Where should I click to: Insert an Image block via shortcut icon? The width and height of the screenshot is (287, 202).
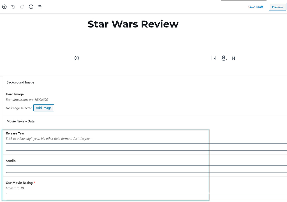point(214,58)
